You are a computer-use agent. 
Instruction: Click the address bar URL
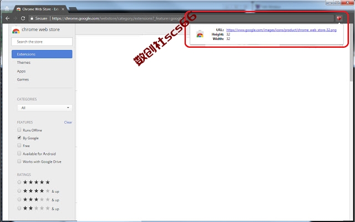point(116,18)
